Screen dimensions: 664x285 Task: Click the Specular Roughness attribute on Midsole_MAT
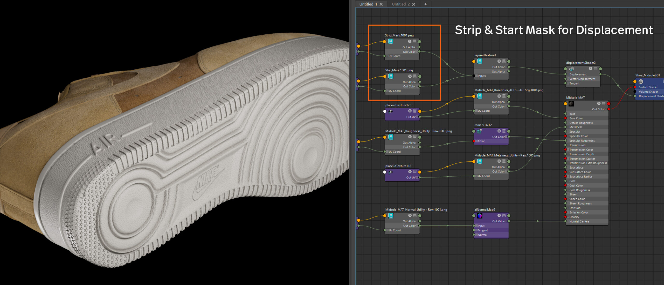click(x=582, y=141)
